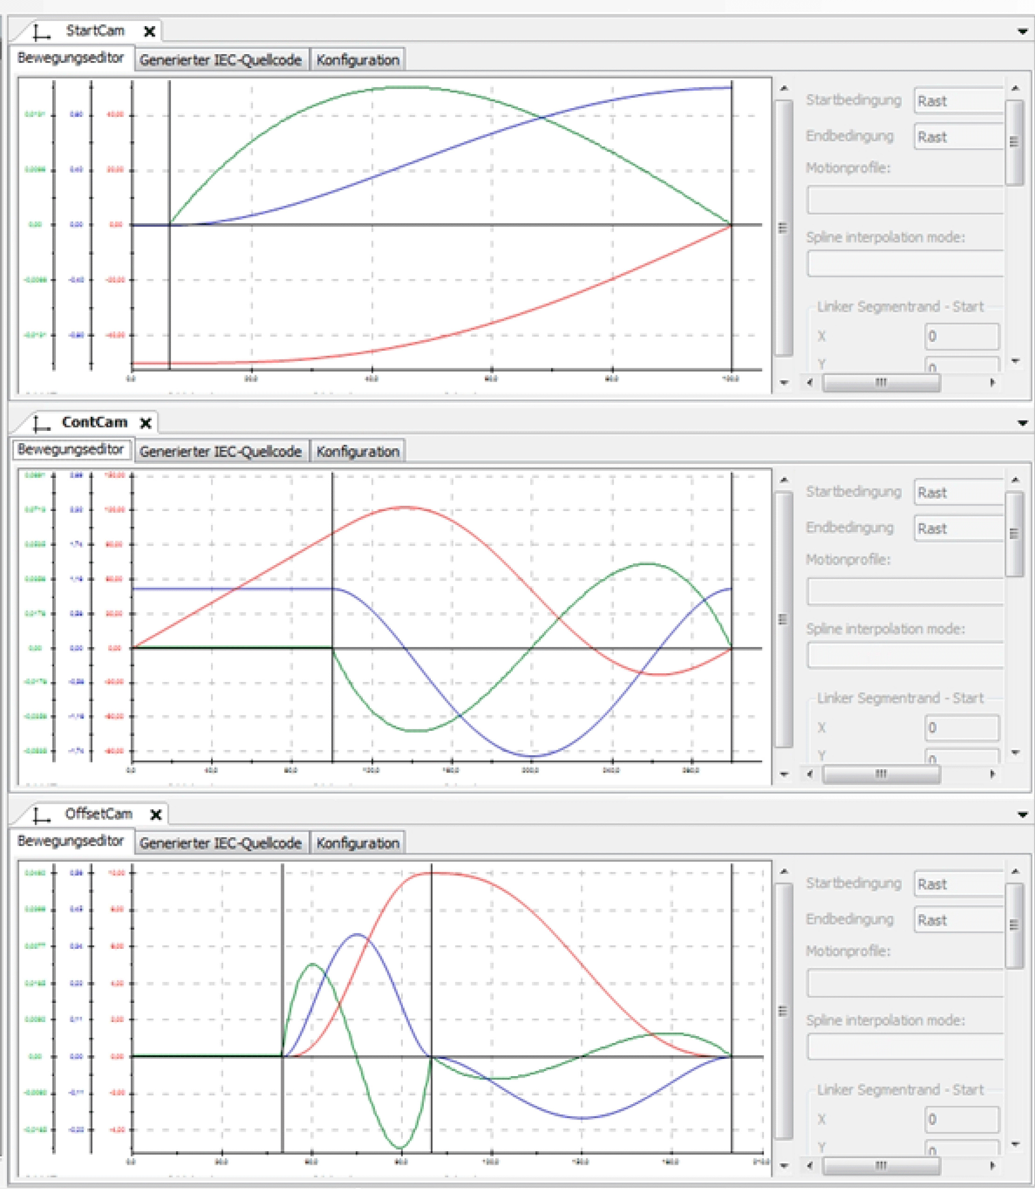This screenshot has width=1035, height=1189.
Task: Click Startbedingung Rast field in StartCam
Action: (959, 101)
